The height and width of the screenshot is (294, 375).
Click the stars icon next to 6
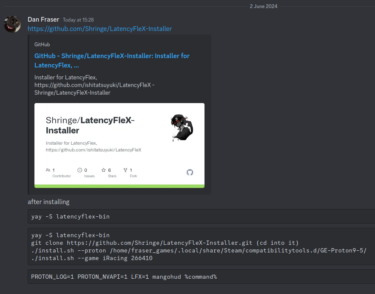coord(104,170)
